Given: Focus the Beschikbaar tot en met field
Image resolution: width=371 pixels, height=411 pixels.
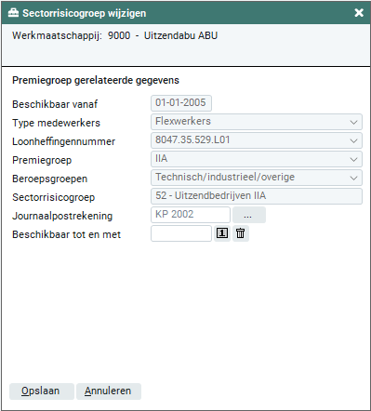Looking at the screenshot, I should [181, 233].
